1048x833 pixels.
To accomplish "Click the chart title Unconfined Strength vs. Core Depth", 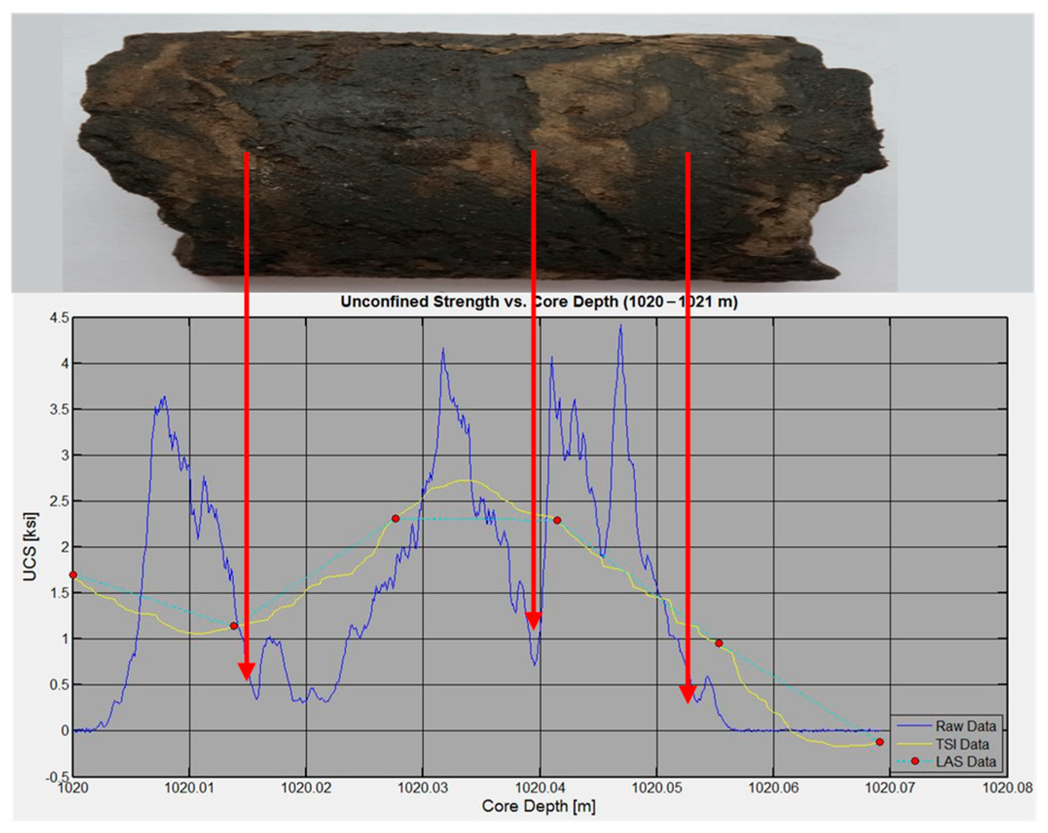I will [539, 302].
